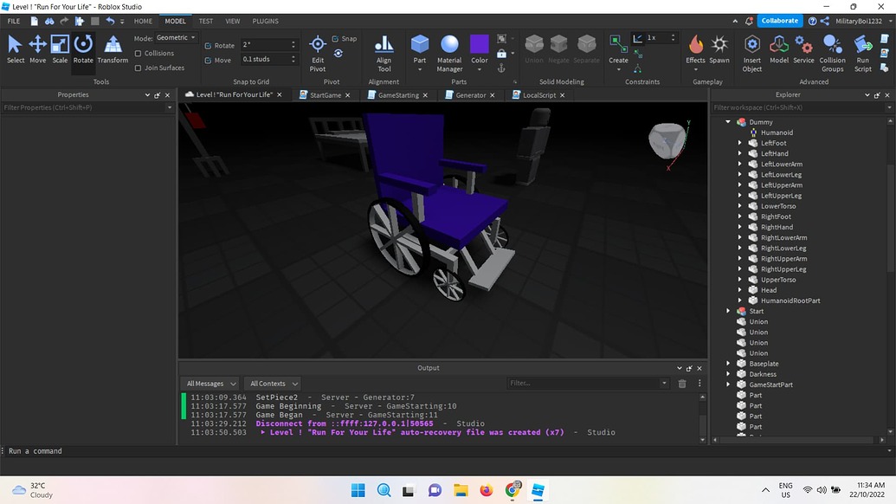
Task: Expand the Dummy object in Explorer
Action: pos(727,122)
